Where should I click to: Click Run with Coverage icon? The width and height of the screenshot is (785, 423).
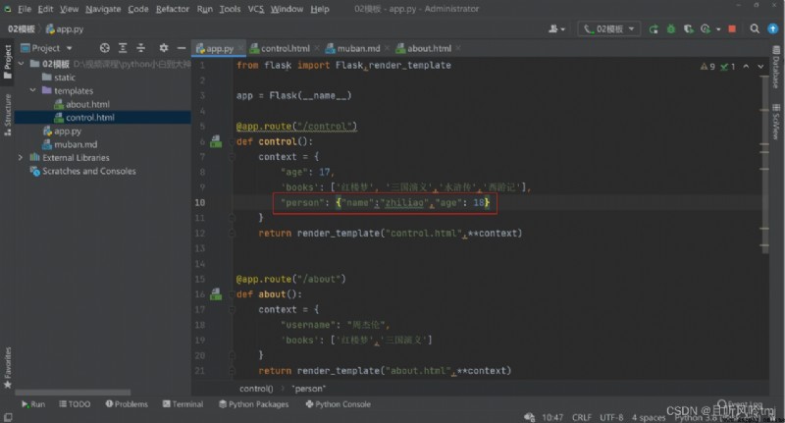(689, 29)
